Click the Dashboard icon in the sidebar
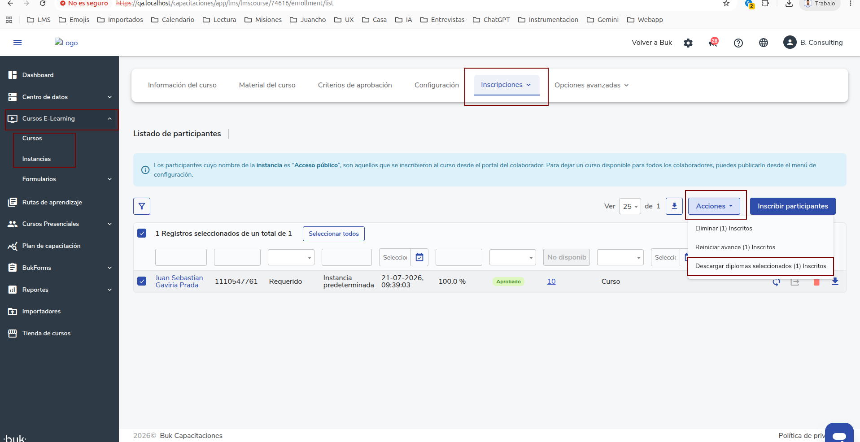The width and height of the screenshot is (860, 442). [13, 75]
